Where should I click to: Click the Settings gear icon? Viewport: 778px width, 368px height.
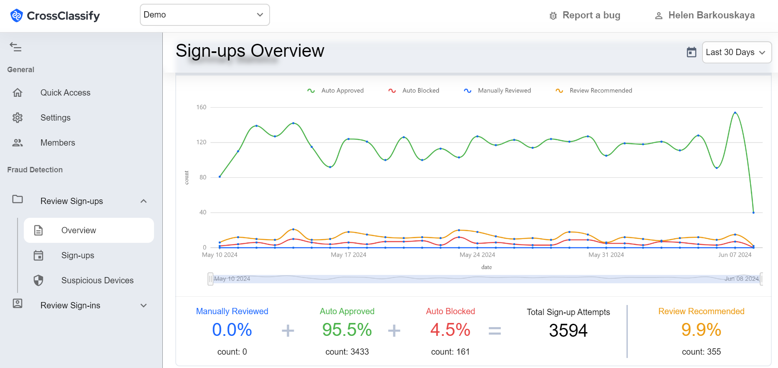[x=18, y=118]
